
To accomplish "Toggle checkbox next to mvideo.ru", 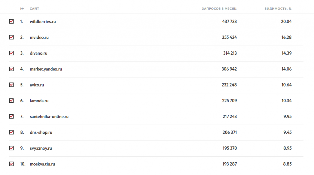I will pyautogui.click(x=11, y=37).
